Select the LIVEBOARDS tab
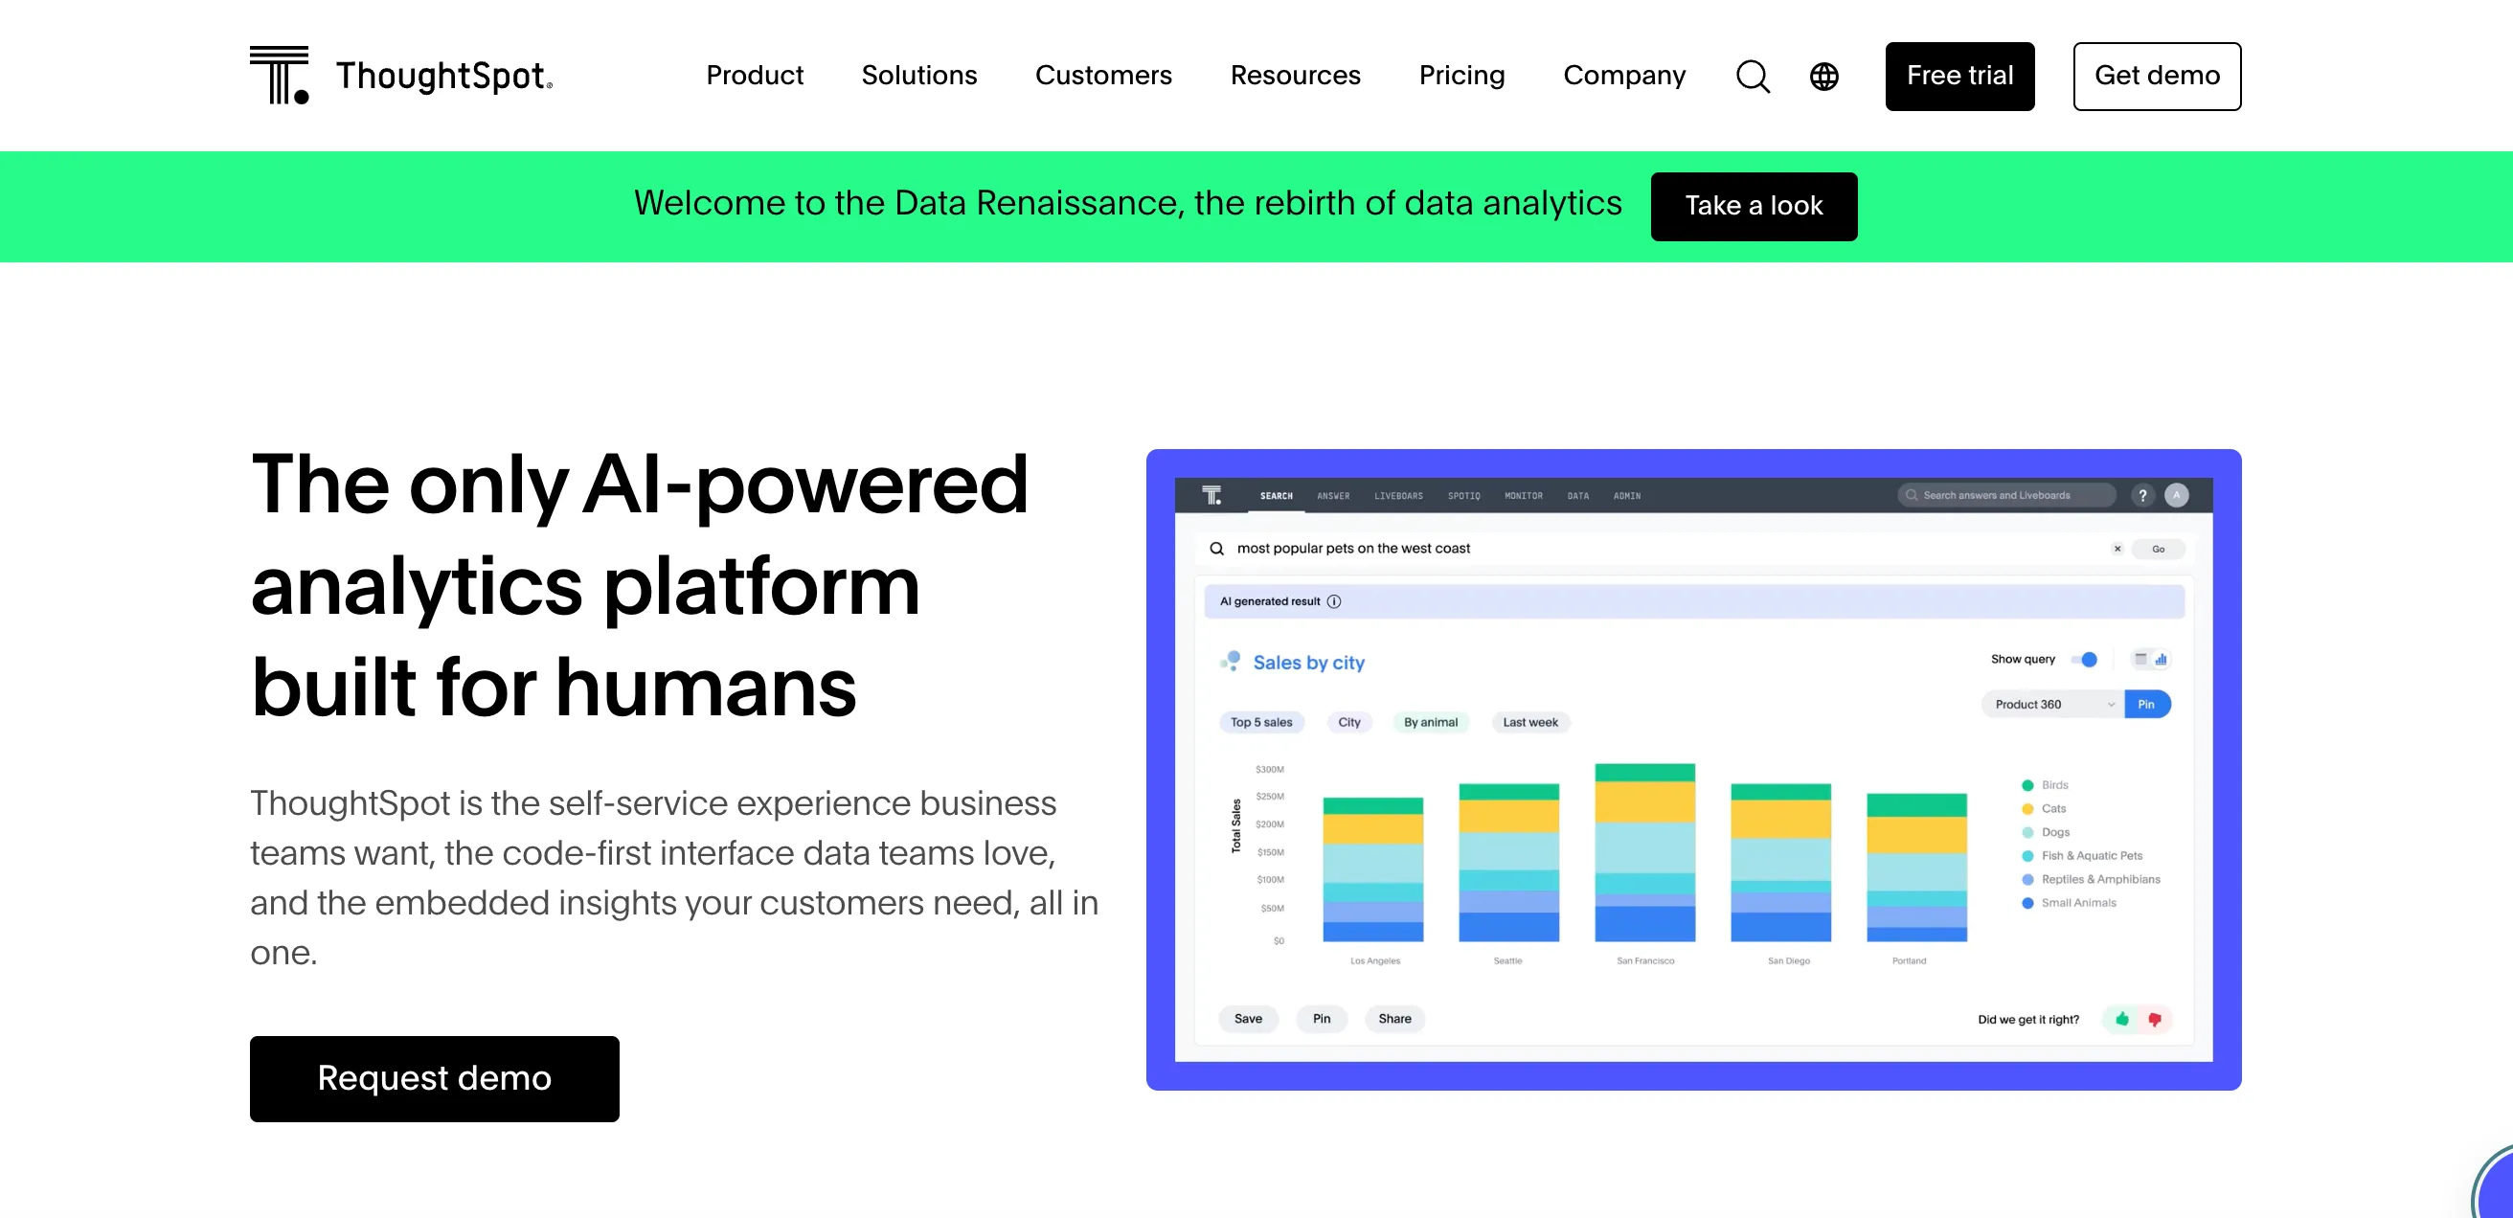 [x=1398, y=495]
